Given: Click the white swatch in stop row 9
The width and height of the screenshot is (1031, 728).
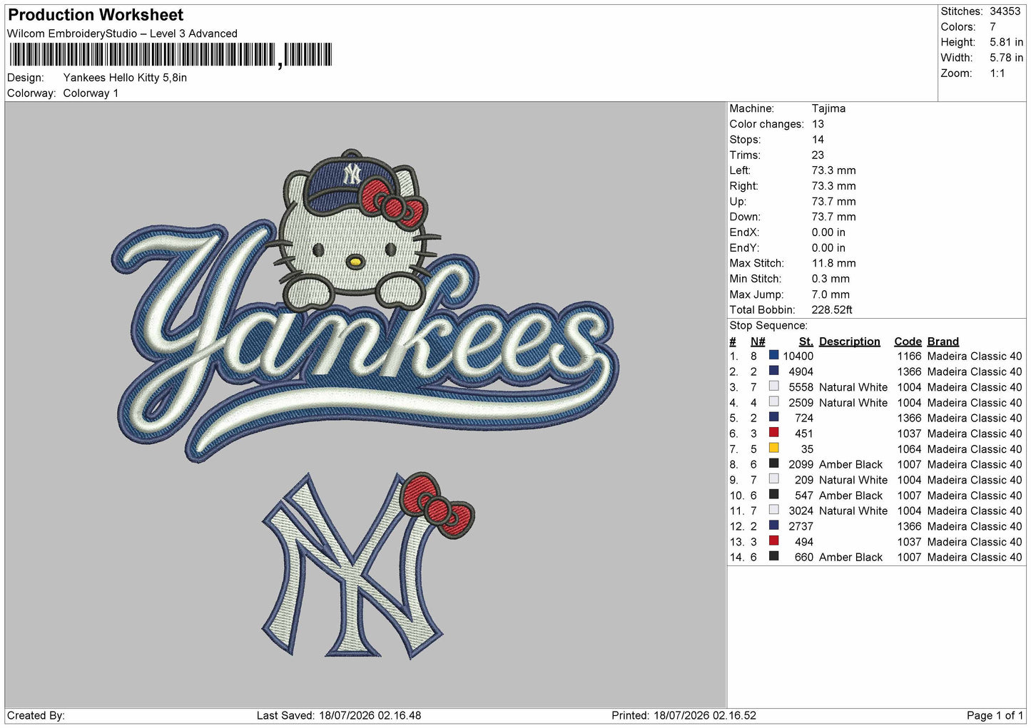Looking at the screenshot, I should (x=773, y=478).
